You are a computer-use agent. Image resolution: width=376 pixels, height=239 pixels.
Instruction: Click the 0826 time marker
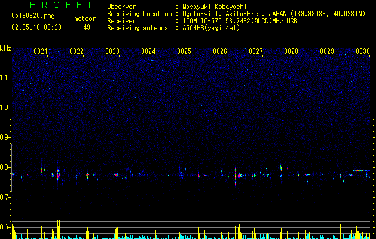pyautogui.click(x=220, y=51)
